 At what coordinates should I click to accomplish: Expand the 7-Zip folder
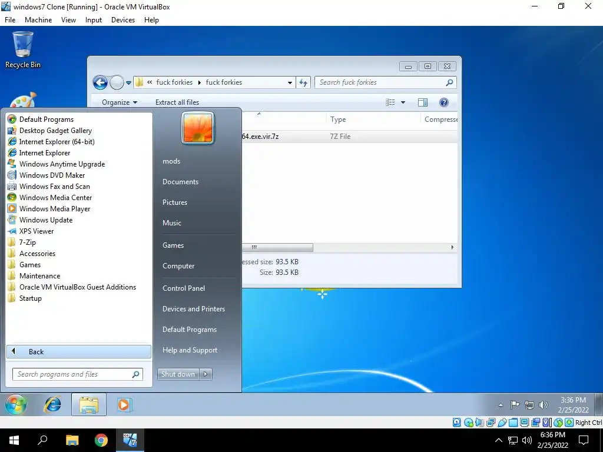tap(22, 242)
